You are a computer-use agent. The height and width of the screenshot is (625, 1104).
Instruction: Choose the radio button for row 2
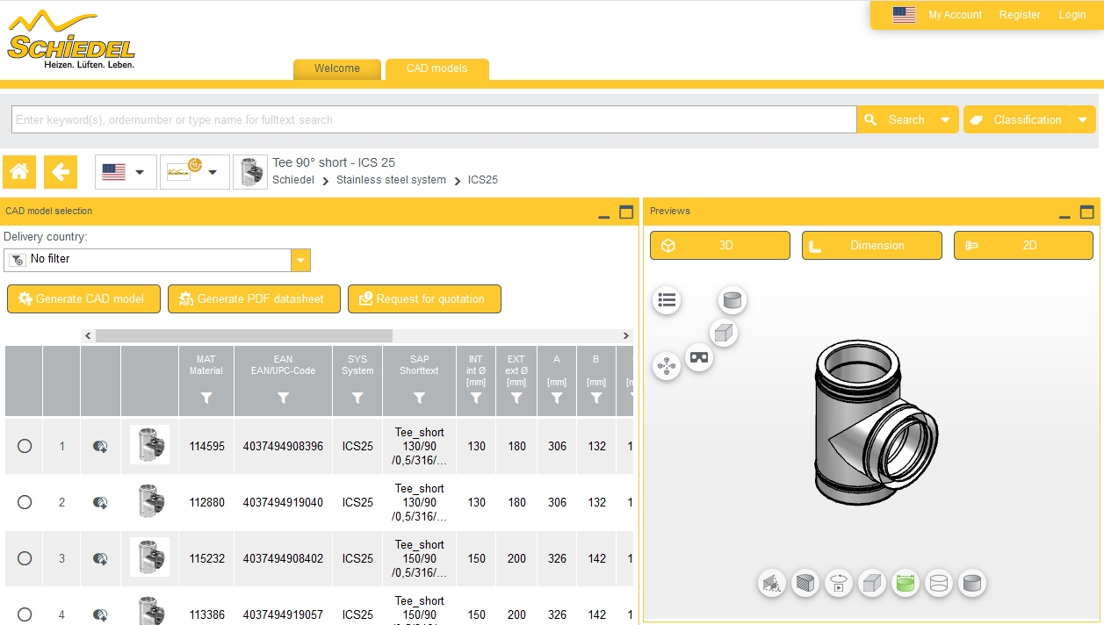point(25,502)
